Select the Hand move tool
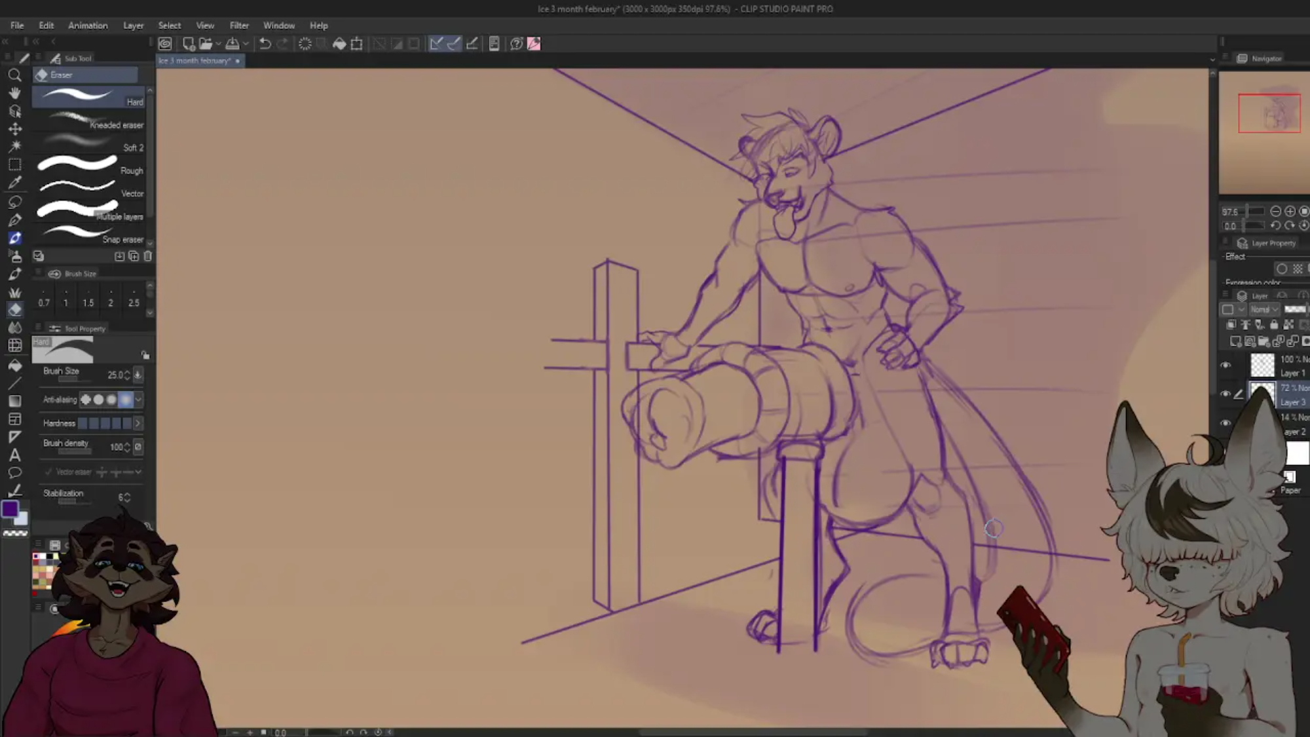The image size is (1310, 737). click(x=14, y=93)
